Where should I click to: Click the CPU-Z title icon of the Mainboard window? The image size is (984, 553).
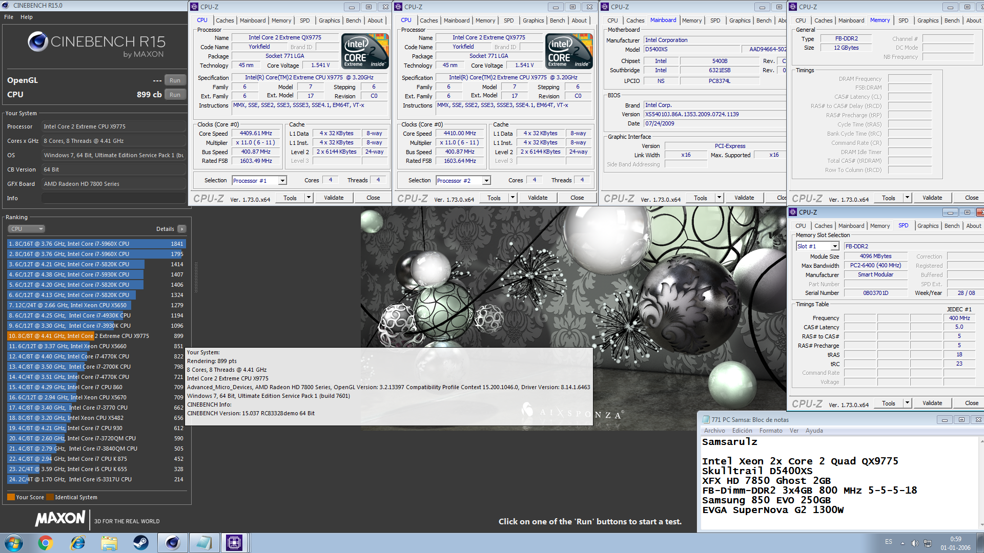point(605,7)
